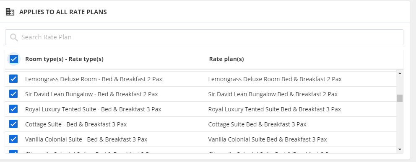Viewport: 416px width, 162px height.
Task: Toggle the partially visible bottom row checkbox
Action: (13, 152)
